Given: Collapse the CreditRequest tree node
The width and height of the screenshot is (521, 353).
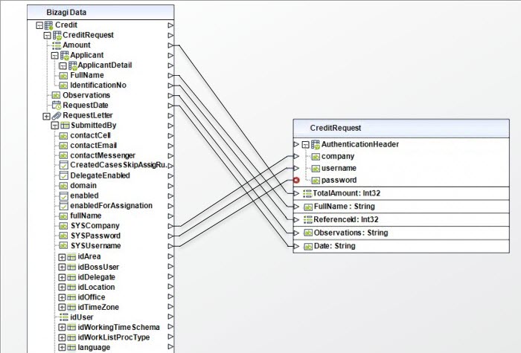Looking at the screenshot, I should coord(47,35).
